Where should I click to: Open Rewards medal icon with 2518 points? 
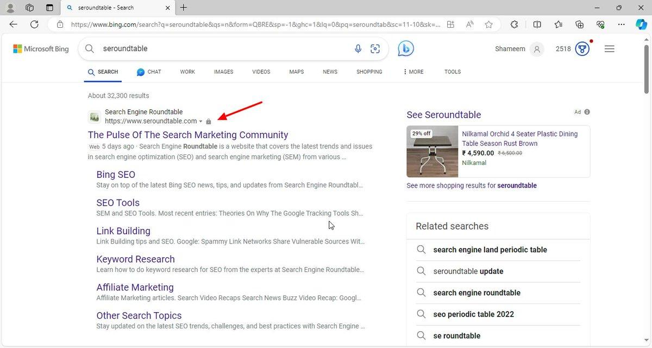[x=582, y=49]
